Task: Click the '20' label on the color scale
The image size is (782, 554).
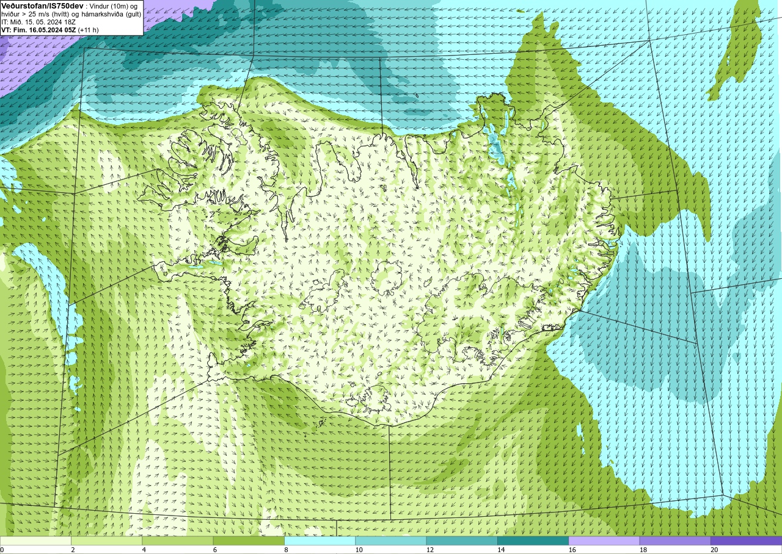Action: (x=714, y=550)
